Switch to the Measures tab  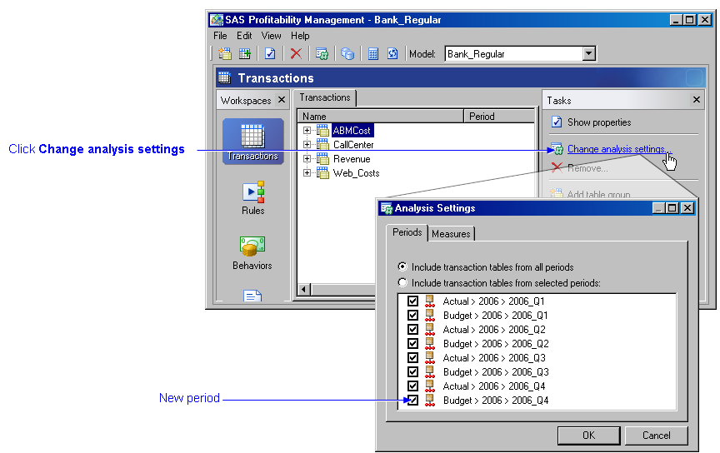coord(451,234)
